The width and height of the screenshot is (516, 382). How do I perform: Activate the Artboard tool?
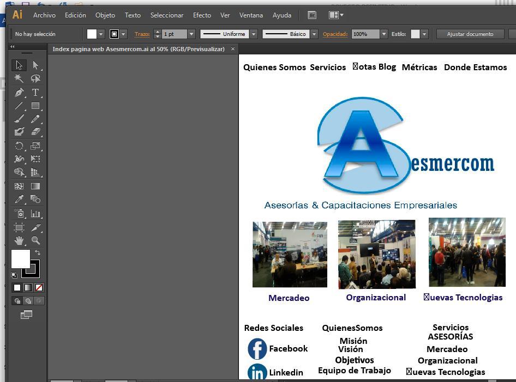pyautogui.click(x=19, y=227)
